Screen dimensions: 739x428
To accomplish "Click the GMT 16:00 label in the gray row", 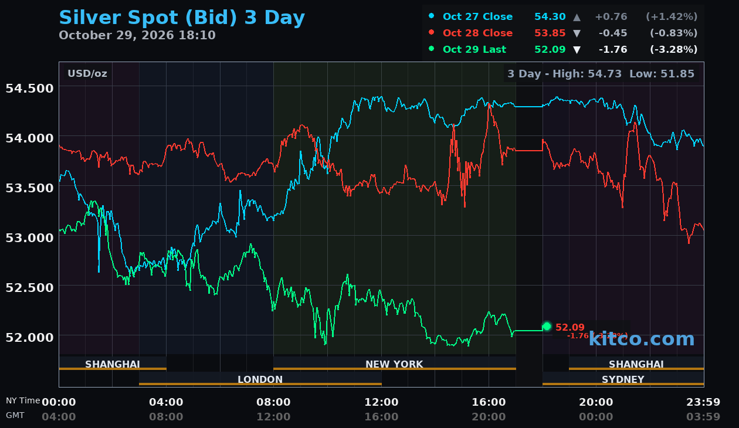I will (x=381, y=417).
